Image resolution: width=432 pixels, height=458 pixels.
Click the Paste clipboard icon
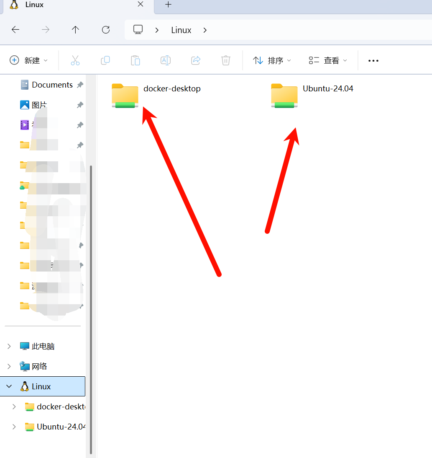tap(135, 60)
